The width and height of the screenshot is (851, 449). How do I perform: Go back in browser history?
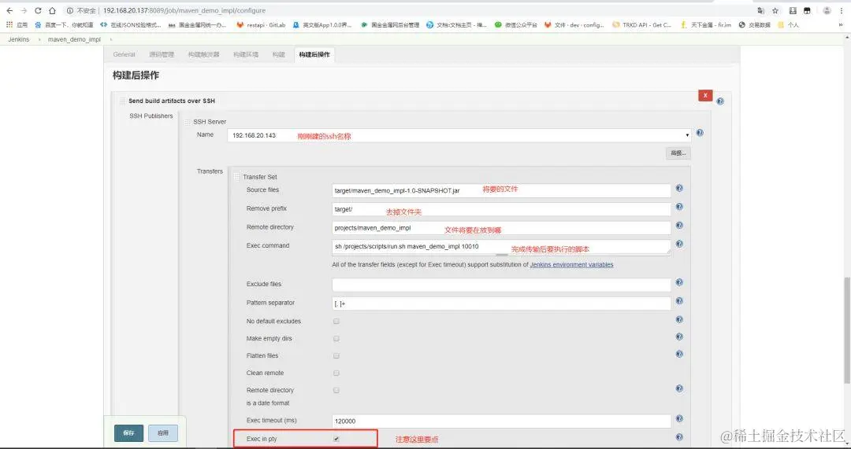[9, 11]
